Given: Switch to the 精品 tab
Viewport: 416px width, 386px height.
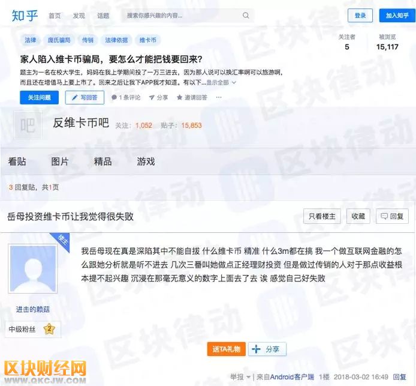Looking at the screenshot, I should tap(103, 161).
